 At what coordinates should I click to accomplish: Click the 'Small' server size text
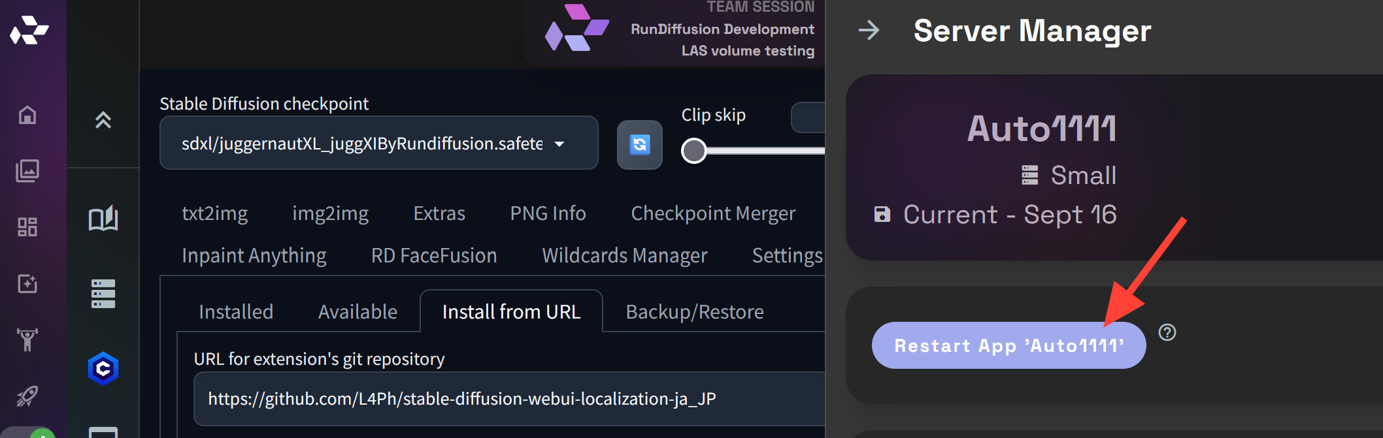(x=1084, y=175)
